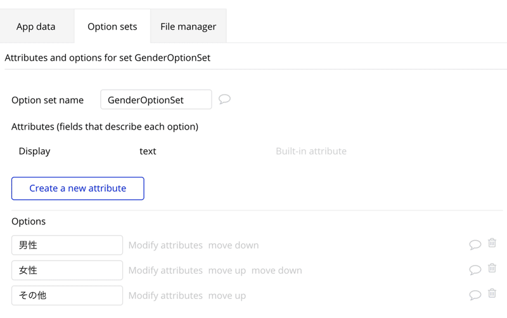This screenshot has width=507, height=318.
Task: Edit the 女性 option name field
Action: [67, 270]
